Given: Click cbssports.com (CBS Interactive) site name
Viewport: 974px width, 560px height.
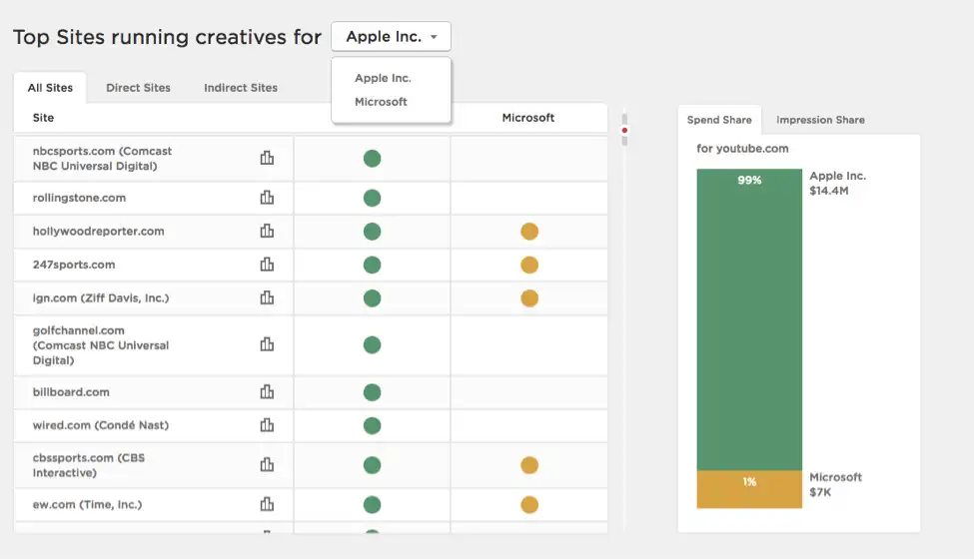Looking at the screenshot, I should pos(89,465).
